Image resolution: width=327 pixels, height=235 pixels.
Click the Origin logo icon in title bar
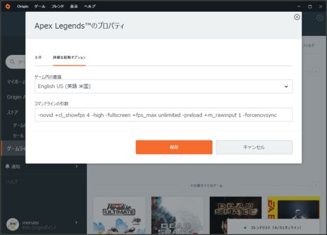coord(8,7)
